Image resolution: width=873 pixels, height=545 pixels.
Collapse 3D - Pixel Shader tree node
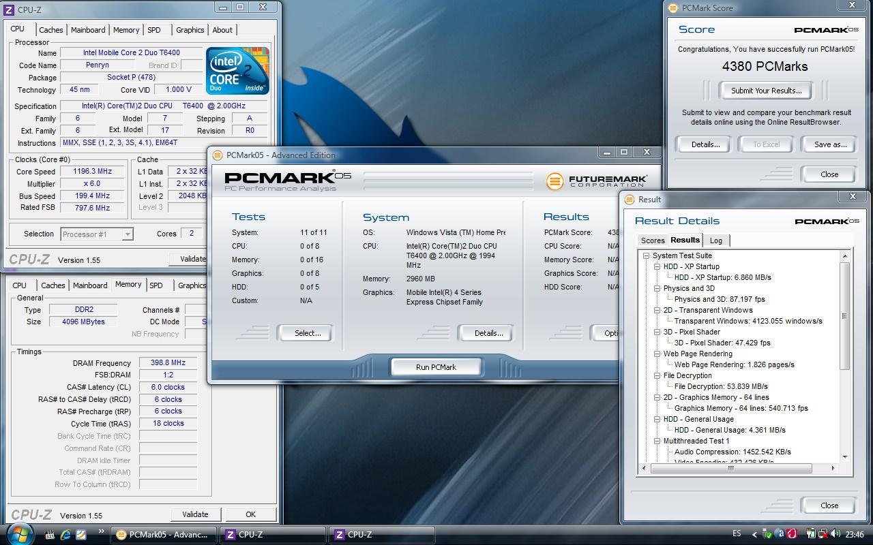[x=657, y=332]
